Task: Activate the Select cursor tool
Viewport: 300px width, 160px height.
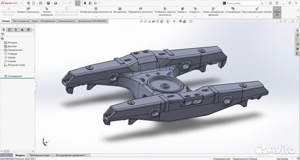Action: pos(77,3)
